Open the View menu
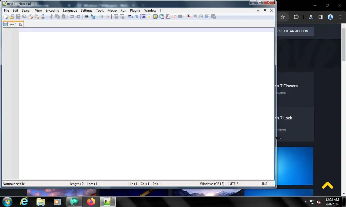This screenshot has height=207, width=346. (x=38, y=11)
